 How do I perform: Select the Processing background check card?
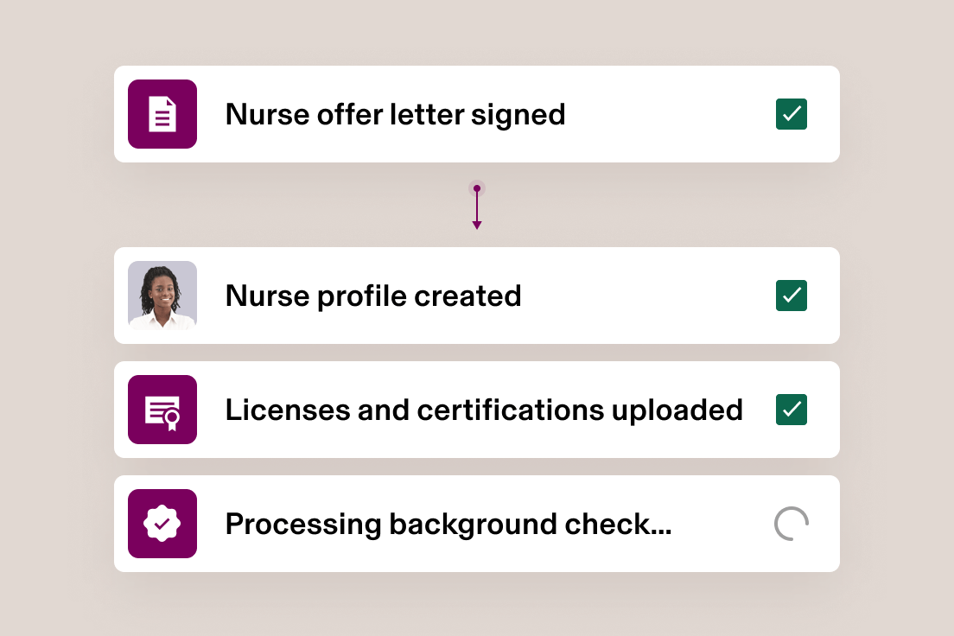tap(477, 523)
